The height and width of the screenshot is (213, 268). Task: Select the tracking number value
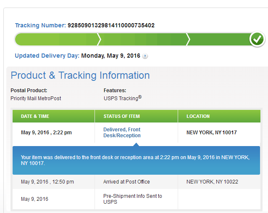pos(111,26)
